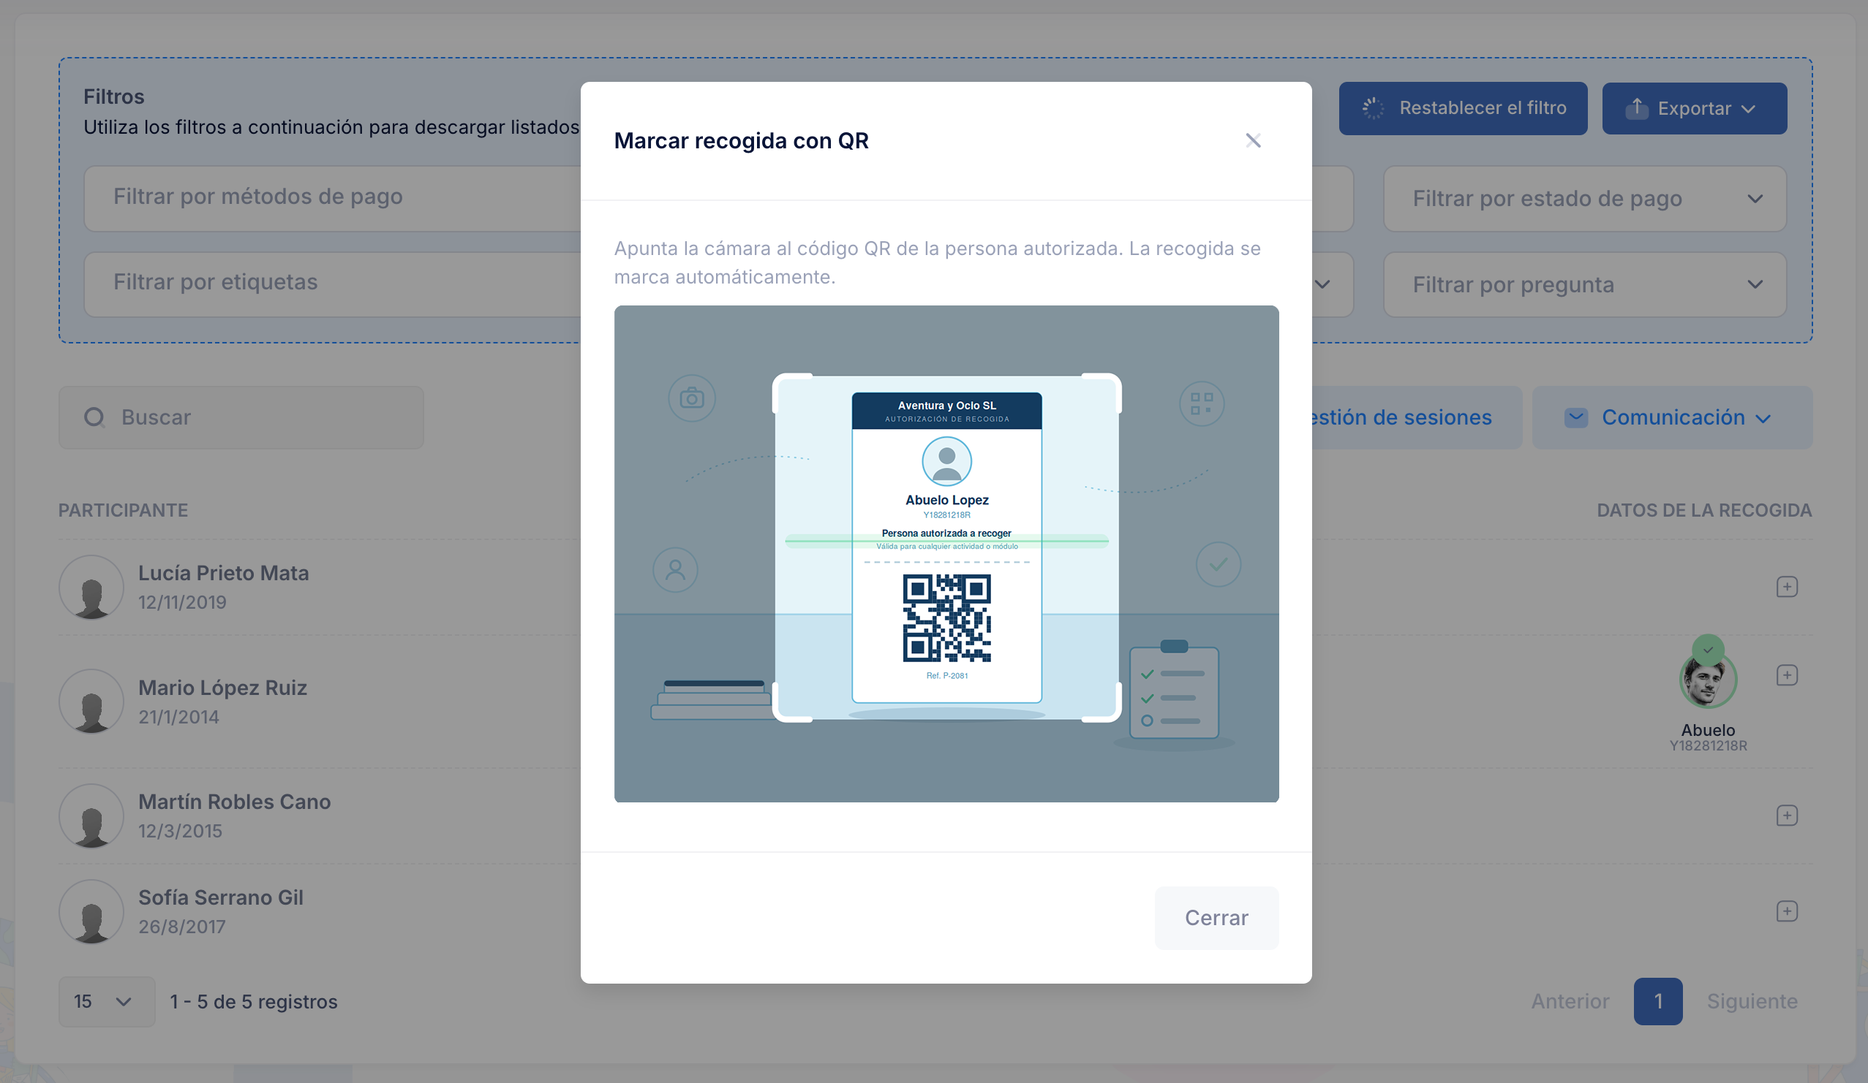Click the name Martín Robles Cano
This screenshot has height=1083, width=1868.
point(234,802)
